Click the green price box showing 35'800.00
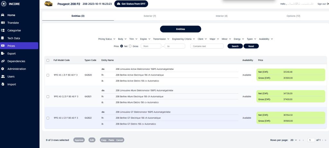 click(x=290, y=75)
